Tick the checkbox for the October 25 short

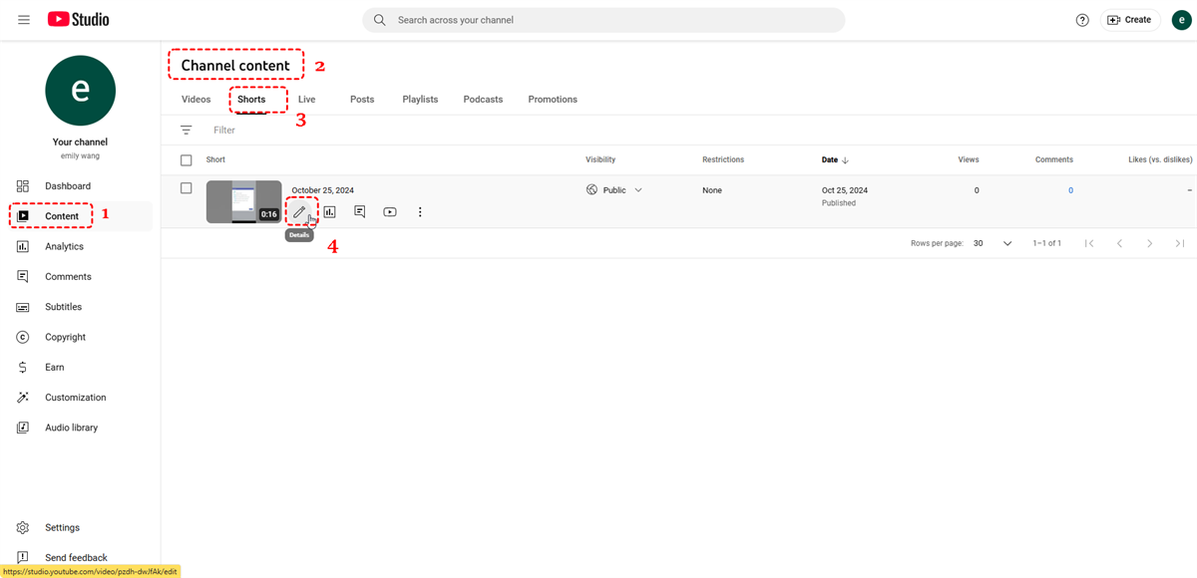(186, 188)
